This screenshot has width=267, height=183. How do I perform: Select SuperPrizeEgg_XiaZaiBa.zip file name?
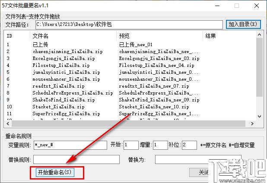[x=66, y=114]
